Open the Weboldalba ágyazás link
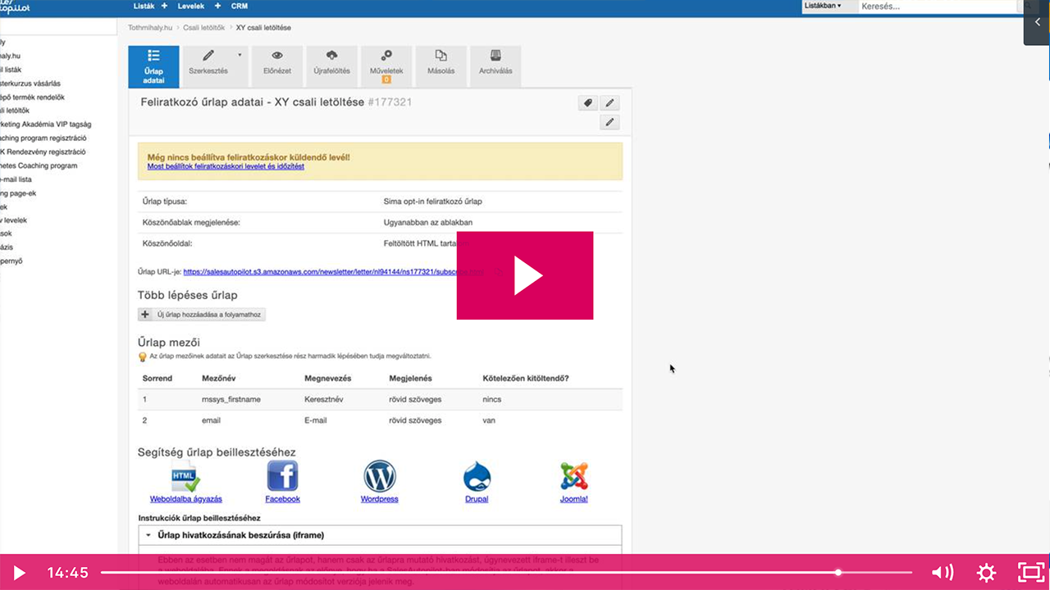 186,499
